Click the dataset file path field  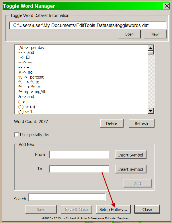click(87, 25)
